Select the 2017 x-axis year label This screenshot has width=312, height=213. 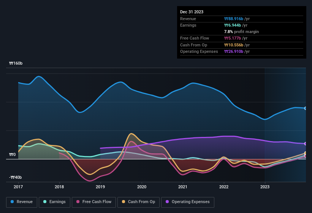click(18, 187)
